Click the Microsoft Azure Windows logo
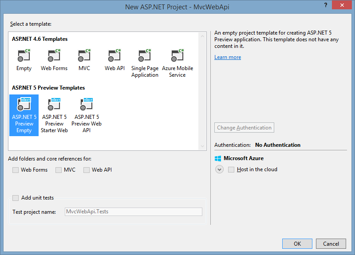 pos(218,158)
